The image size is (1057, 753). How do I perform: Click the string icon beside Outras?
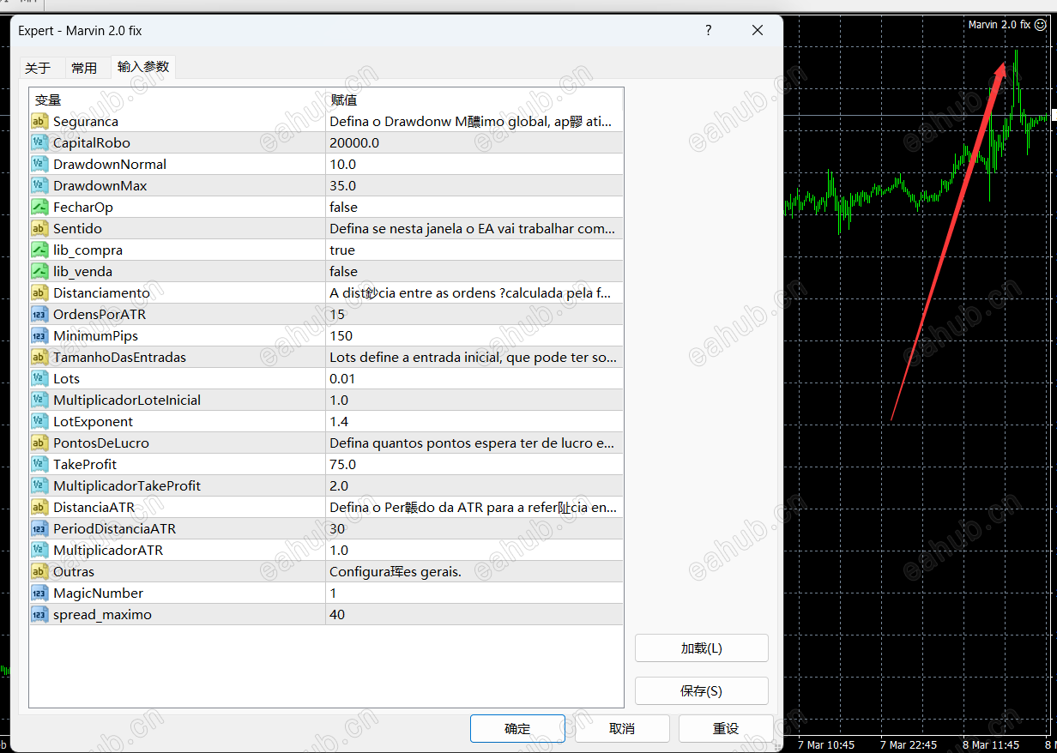click(39, 572)
